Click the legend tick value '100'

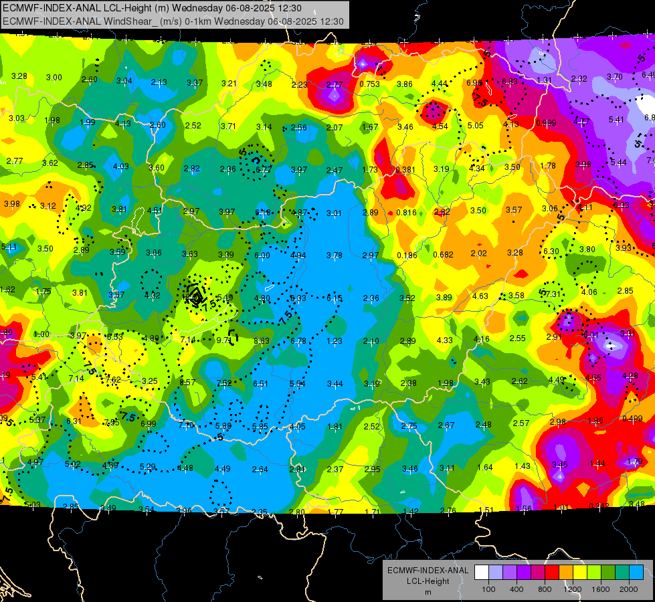[488, 589]
